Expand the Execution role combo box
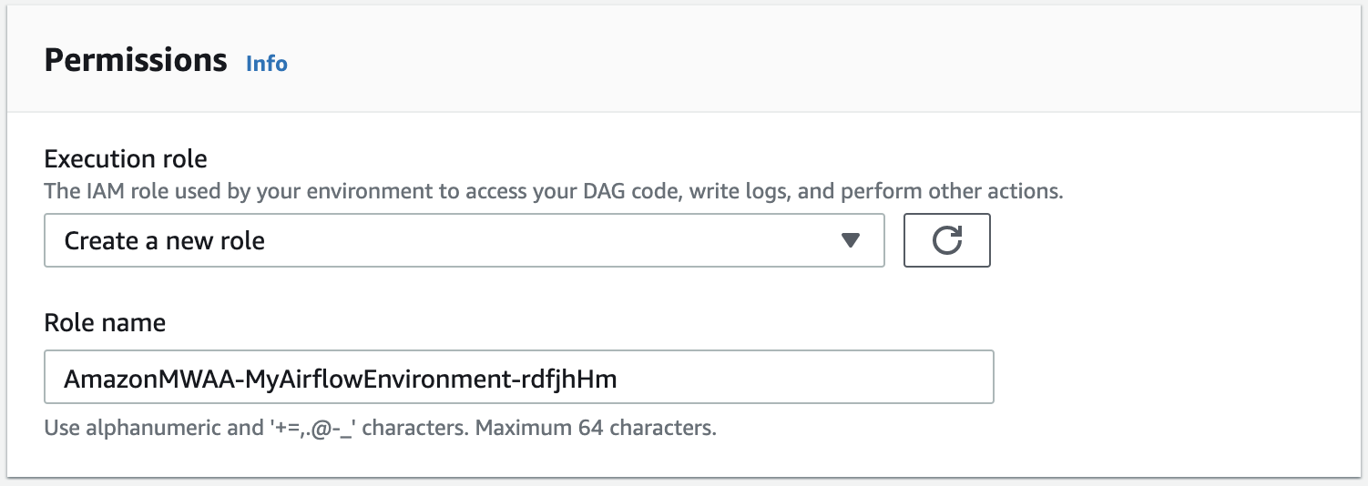1368x486 pixels. coord(464,240)
